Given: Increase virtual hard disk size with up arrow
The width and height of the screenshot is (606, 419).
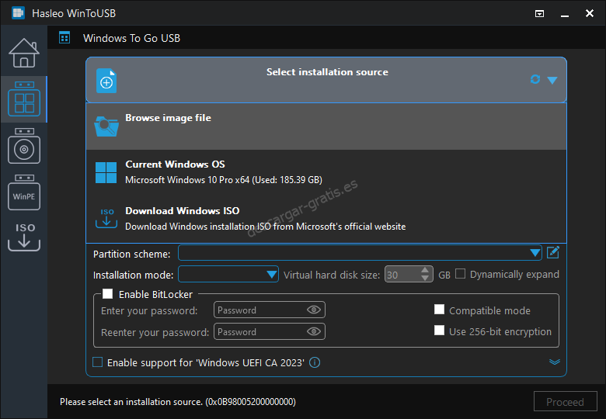Looking at the screenshot, I should click(x=425, y=271).
